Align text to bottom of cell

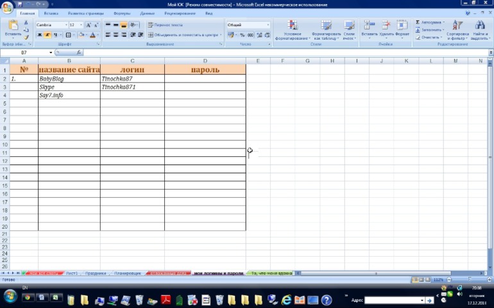(x=124, y=25)
